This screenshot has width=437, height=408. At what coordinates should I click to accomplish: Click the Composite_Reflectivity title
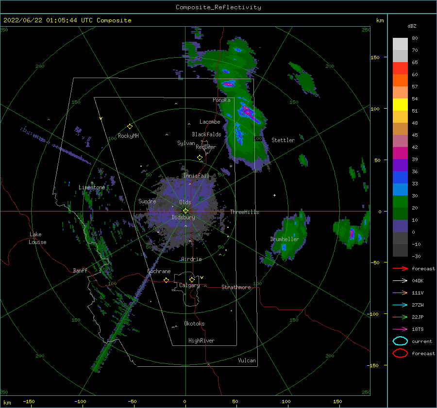pos(218,7)
